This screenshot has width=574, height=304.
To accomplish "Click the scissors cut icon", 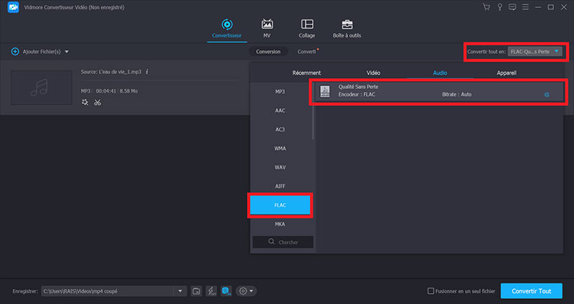I will 98,103.
